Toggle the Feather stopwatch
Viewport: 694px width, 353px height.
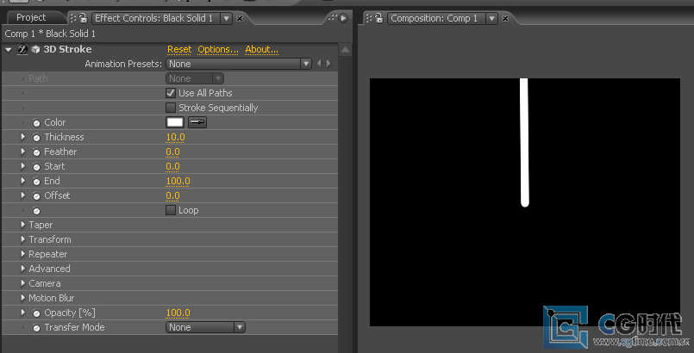36,152
